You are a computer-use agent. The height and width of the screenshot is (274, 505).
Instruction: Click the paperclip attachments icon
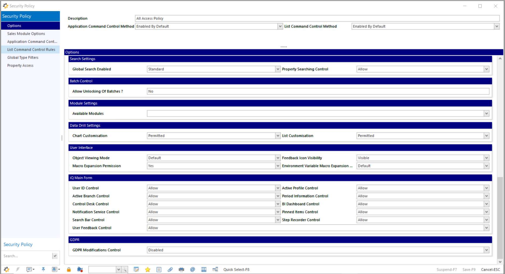click(170, 270)
